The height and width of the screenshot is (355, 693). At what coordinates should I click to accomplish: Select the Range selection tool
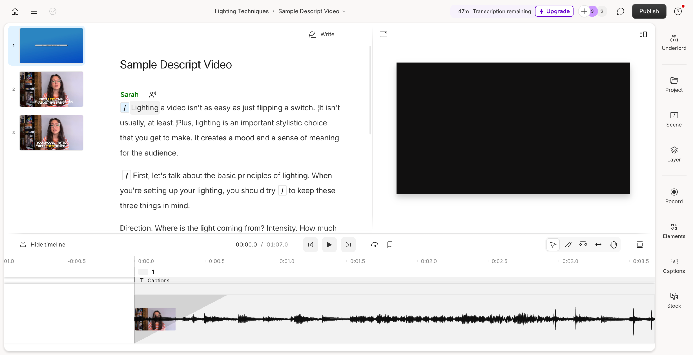point(583,245)
